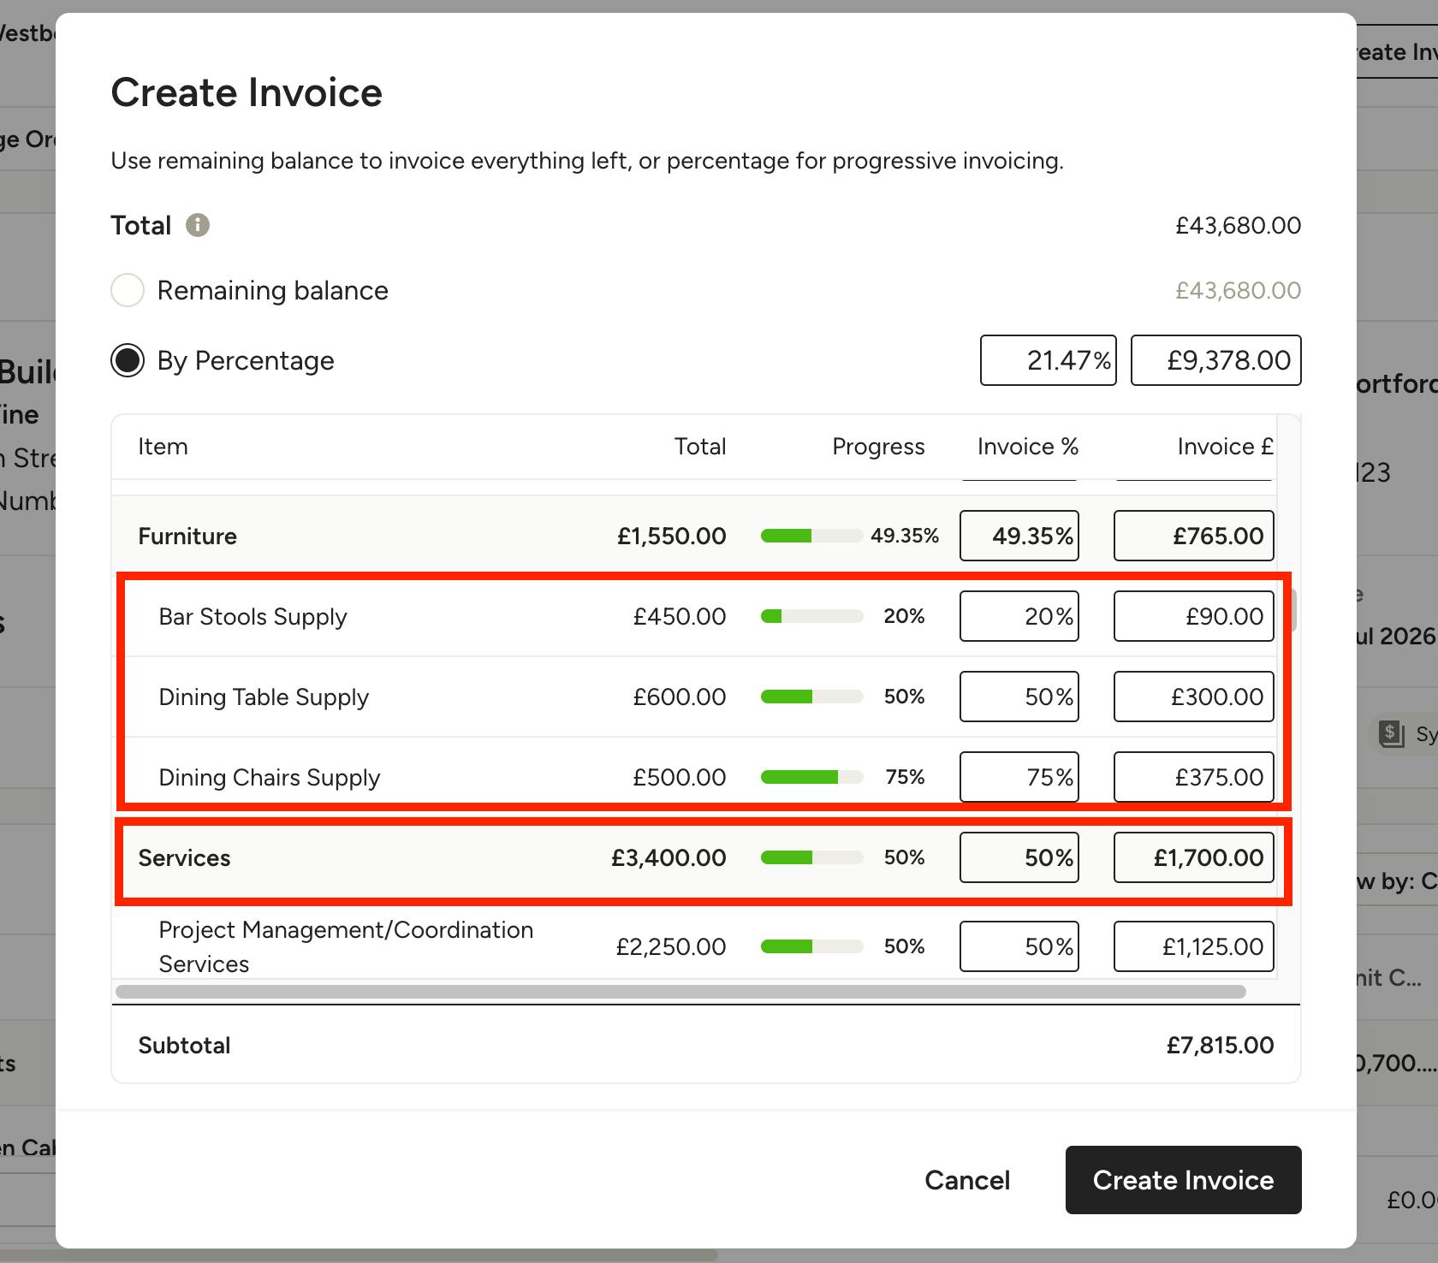
Task: Click the Services group row label
Action: (x=184, y=858)
